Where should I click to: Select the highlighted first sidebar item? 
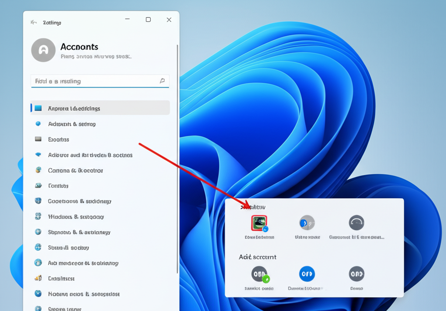[100, 108]
